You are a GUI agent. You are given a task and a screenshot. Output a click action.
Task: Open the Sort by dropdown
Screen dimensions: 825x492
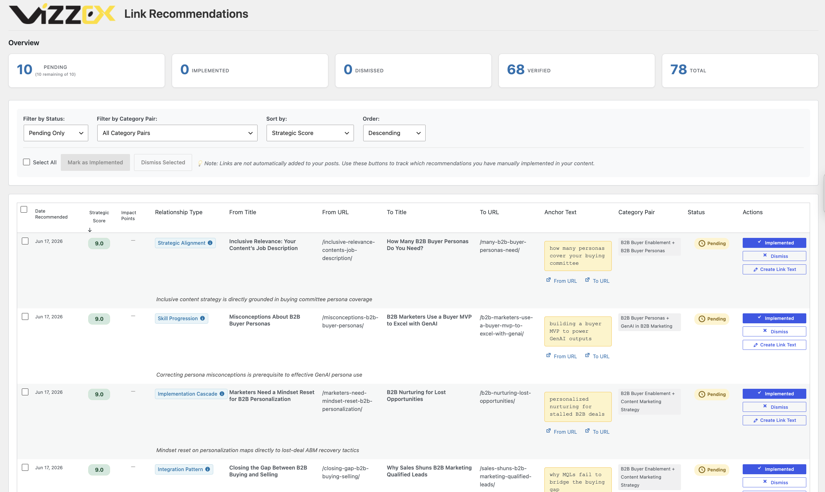point(310,133)
